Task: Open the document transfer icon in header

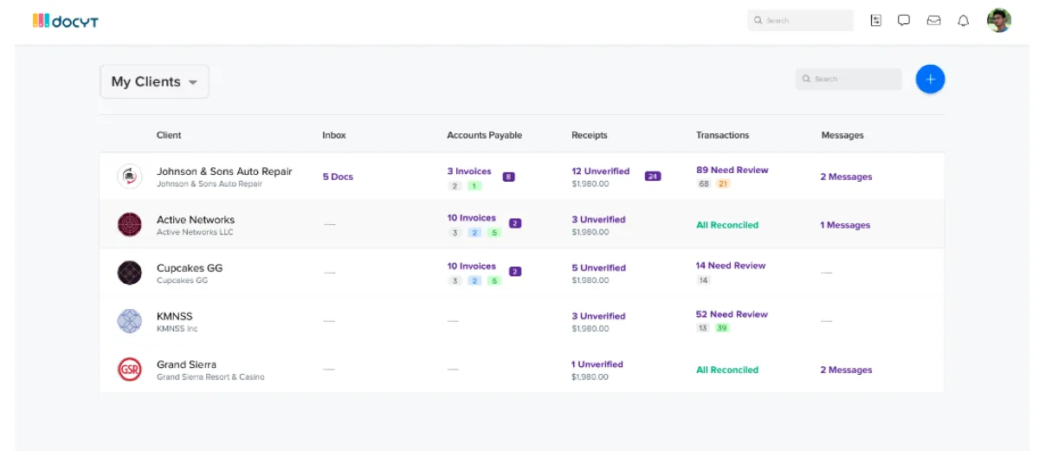Action: tap(875, 21)
